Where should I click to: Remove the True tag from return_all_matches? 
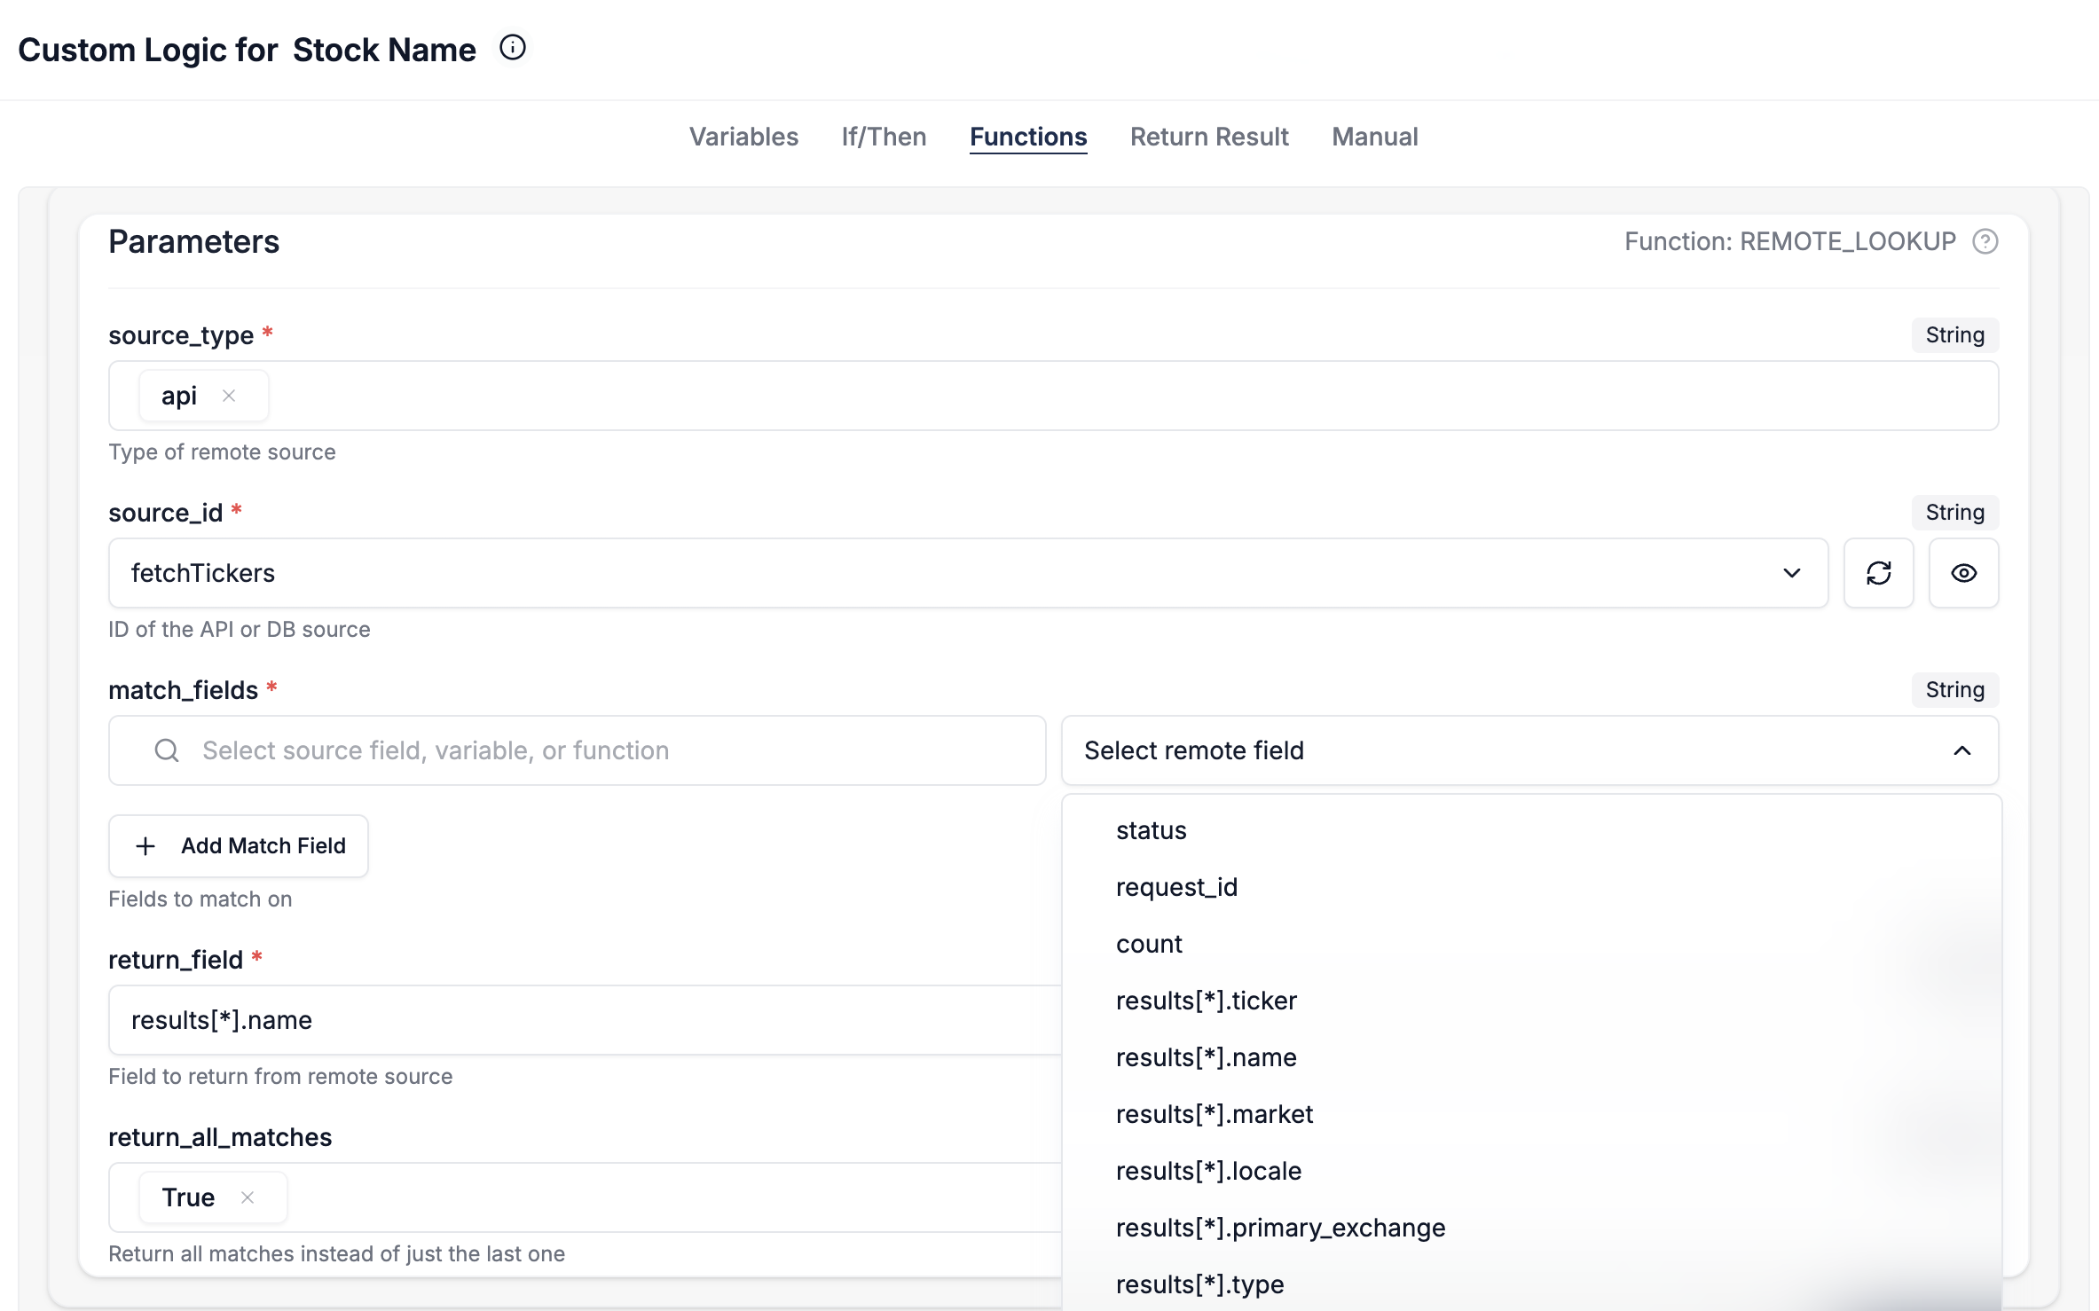pos(248,1197)
